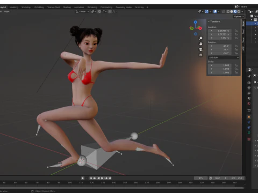The width and height of the screenshot is (258, 193).
Task: Click the viewport zoom magnifier icon
Action: pyautogui.click(x=200, y=38)
